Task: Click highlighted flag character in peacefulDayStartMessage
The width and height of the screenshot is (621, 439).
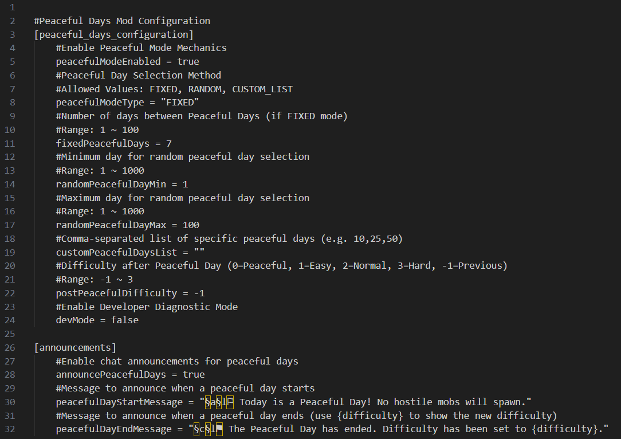Action: coord(230,402)
